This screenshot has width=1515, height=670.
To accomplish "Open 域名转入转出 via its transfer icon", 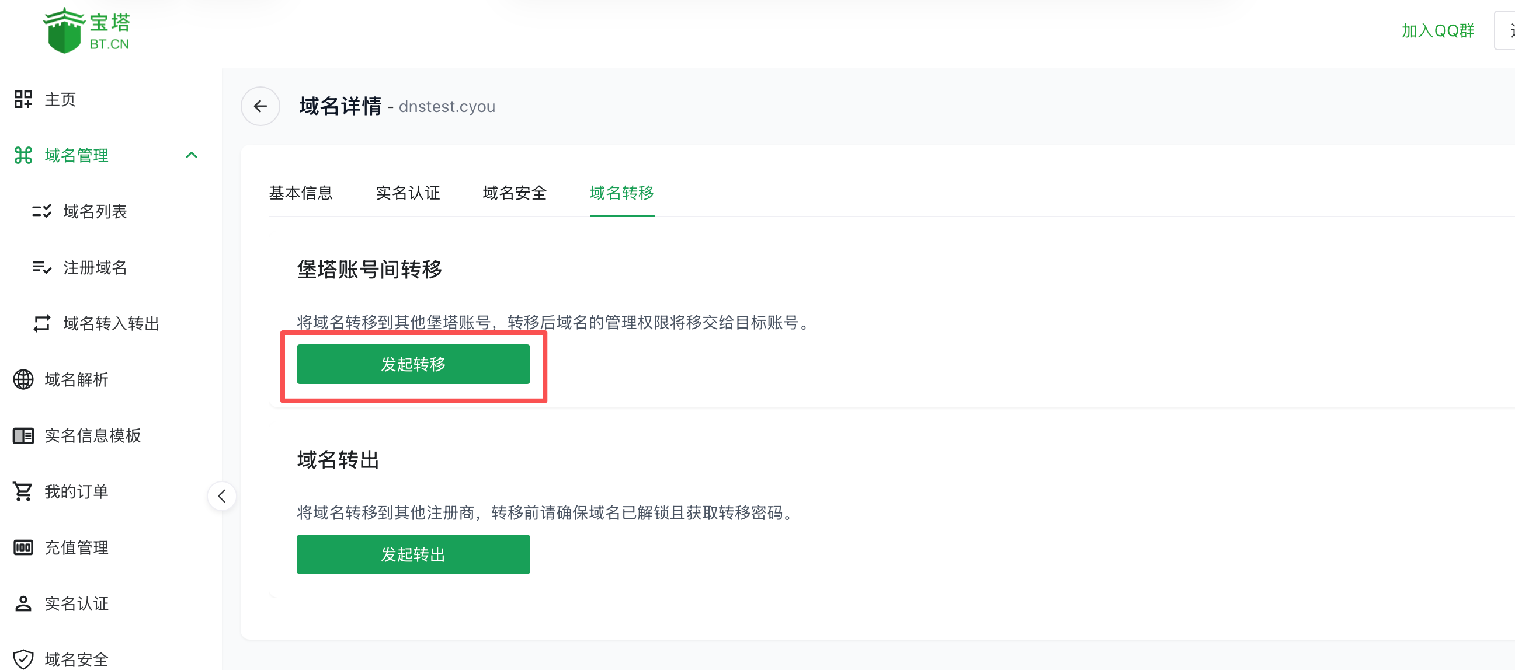I will (x=41, y=323).
